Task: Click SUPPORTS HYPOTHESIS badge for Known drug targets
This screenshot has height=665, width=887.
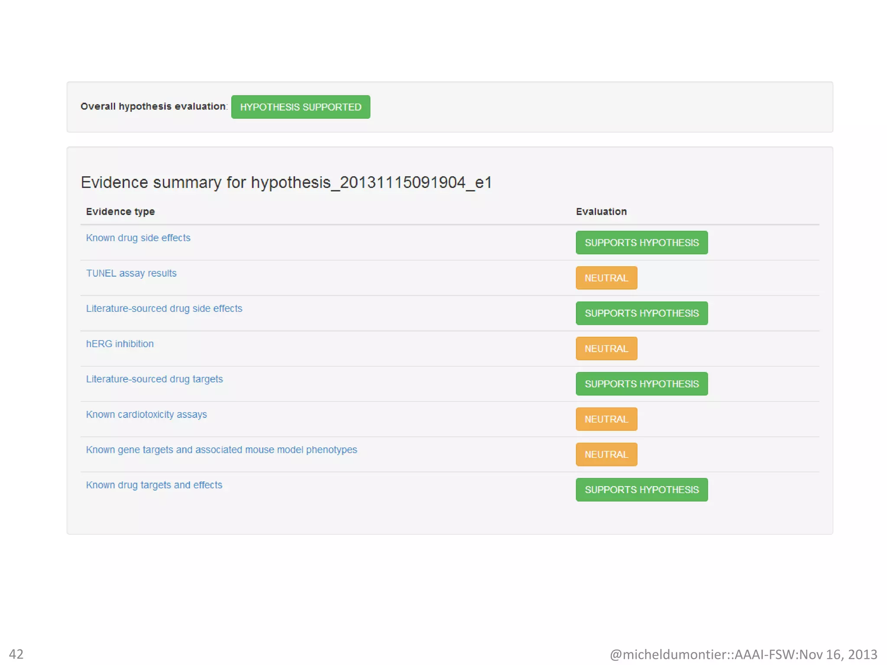Action: (641, 490)
